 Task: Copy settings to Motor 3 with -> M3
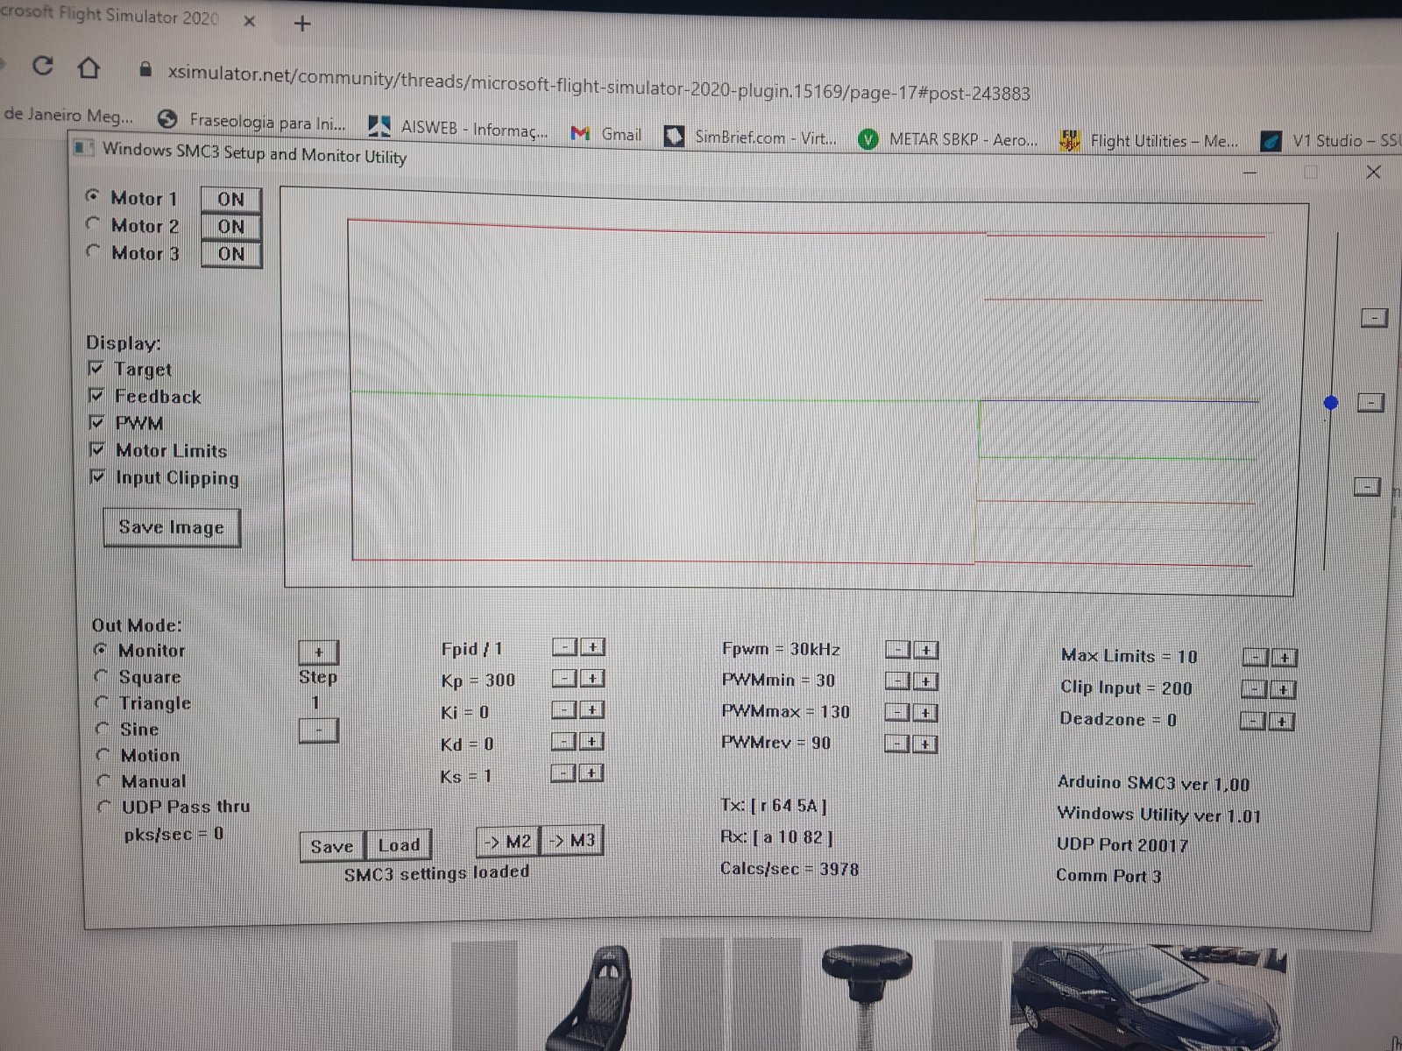point(572,841)
